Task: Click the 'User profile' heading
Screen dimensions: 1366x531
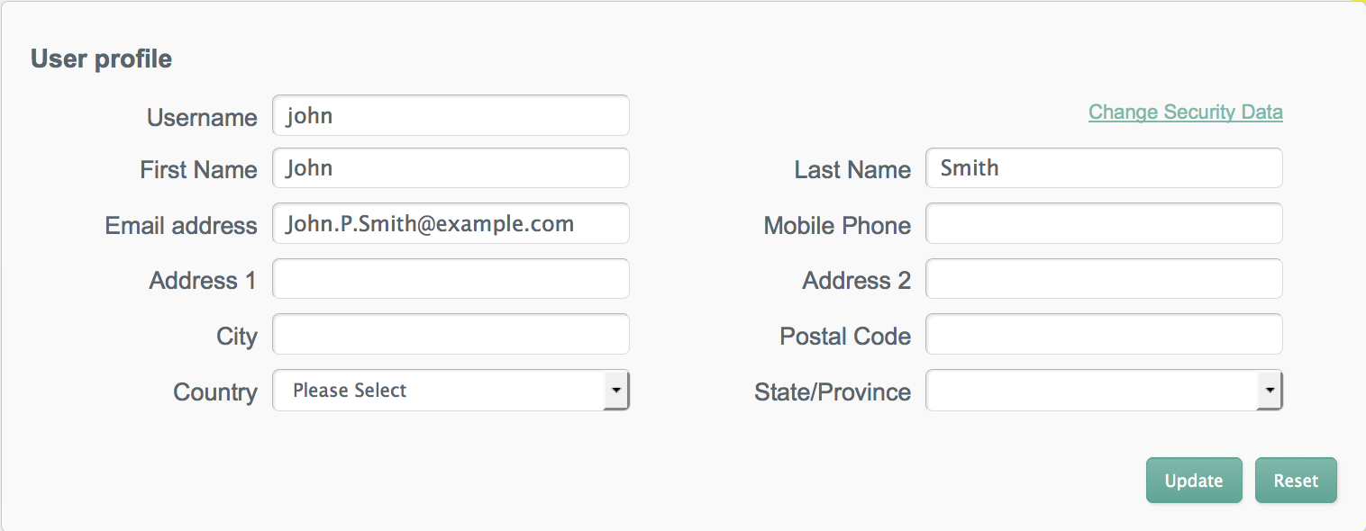Action: (x=101, y=59)
